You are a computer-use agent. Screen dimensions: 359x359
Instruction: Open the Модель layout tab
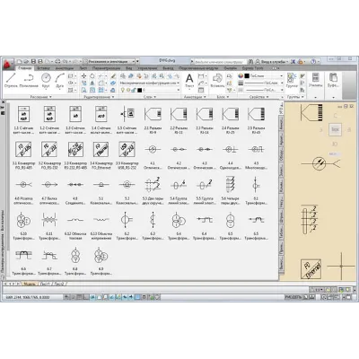(x=30, y=284)
